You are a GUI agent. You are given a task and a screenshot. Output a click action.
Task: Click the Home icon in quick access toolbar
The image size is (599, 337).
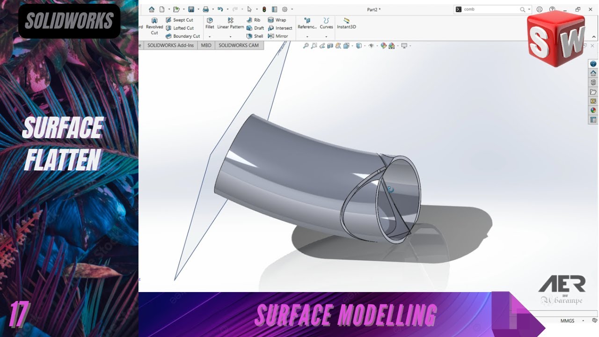tap(152, 9)
